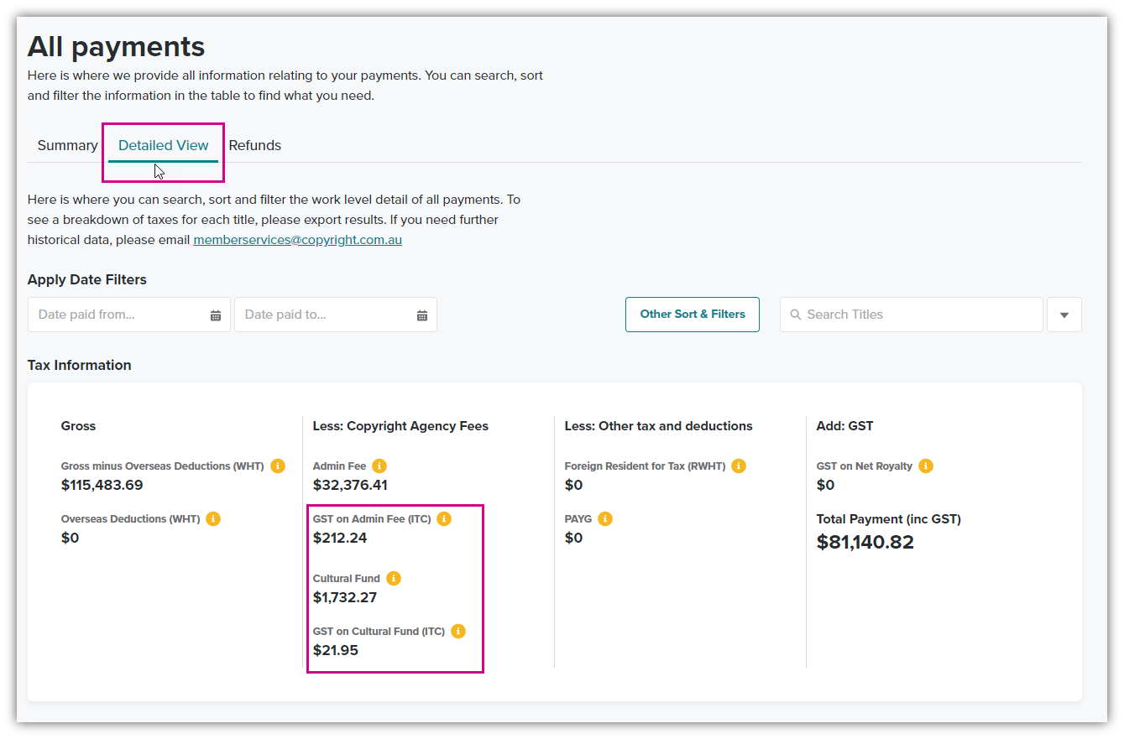Click Apply Date Filters label
The width and height of the screenshot is (1124, 739).
[x=87, y=279]
